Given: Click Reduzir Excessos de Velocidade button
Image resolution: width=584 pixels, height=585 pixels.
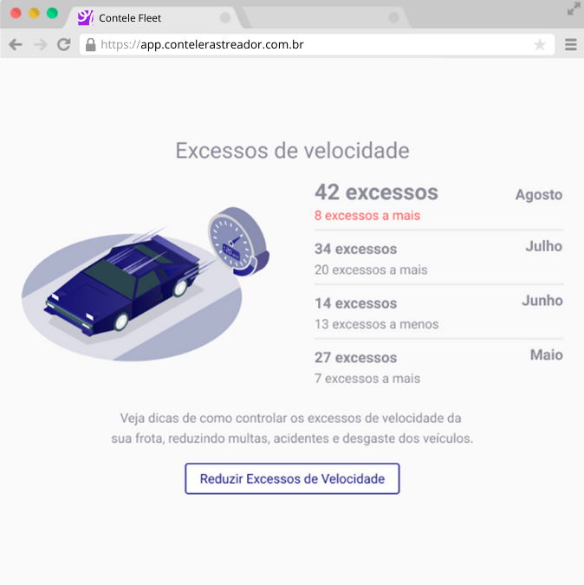Looking at the screenshot, I should (x=292, y=478).
